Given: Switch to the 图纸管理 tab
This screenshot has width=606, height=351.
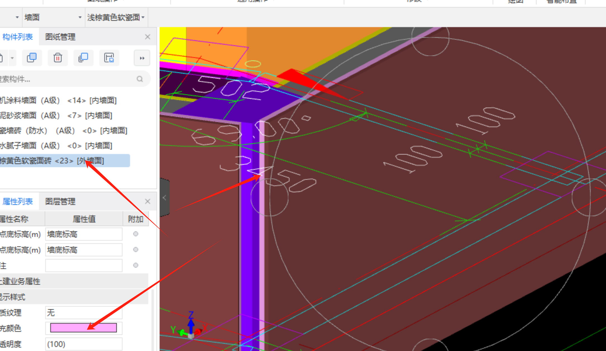Looking at the screenshot, I should (60, 37).
